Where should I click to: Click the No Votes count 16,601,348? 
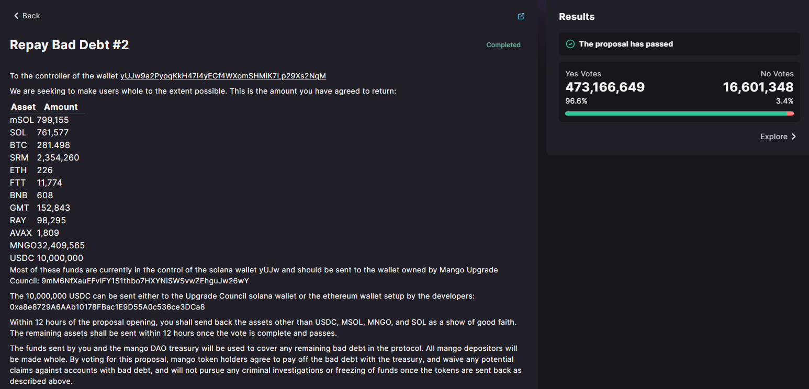point(758,87)
